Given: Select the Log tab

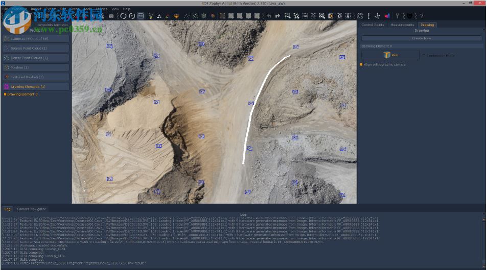Looking at the screenshot, I should point(8,209).
